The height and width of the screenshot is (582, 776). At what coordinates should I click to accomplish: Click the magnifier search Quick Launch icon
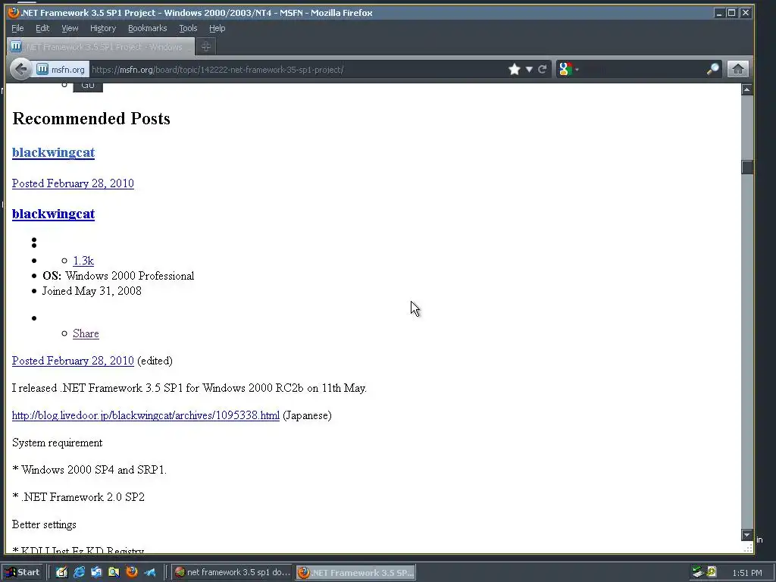[x=114, y=572]
